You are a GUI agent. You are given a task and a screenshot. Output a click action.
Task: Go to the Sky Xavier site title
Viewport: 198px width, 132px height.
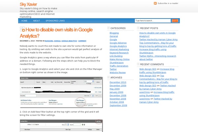pyautogui.click(x=28, y=4)
